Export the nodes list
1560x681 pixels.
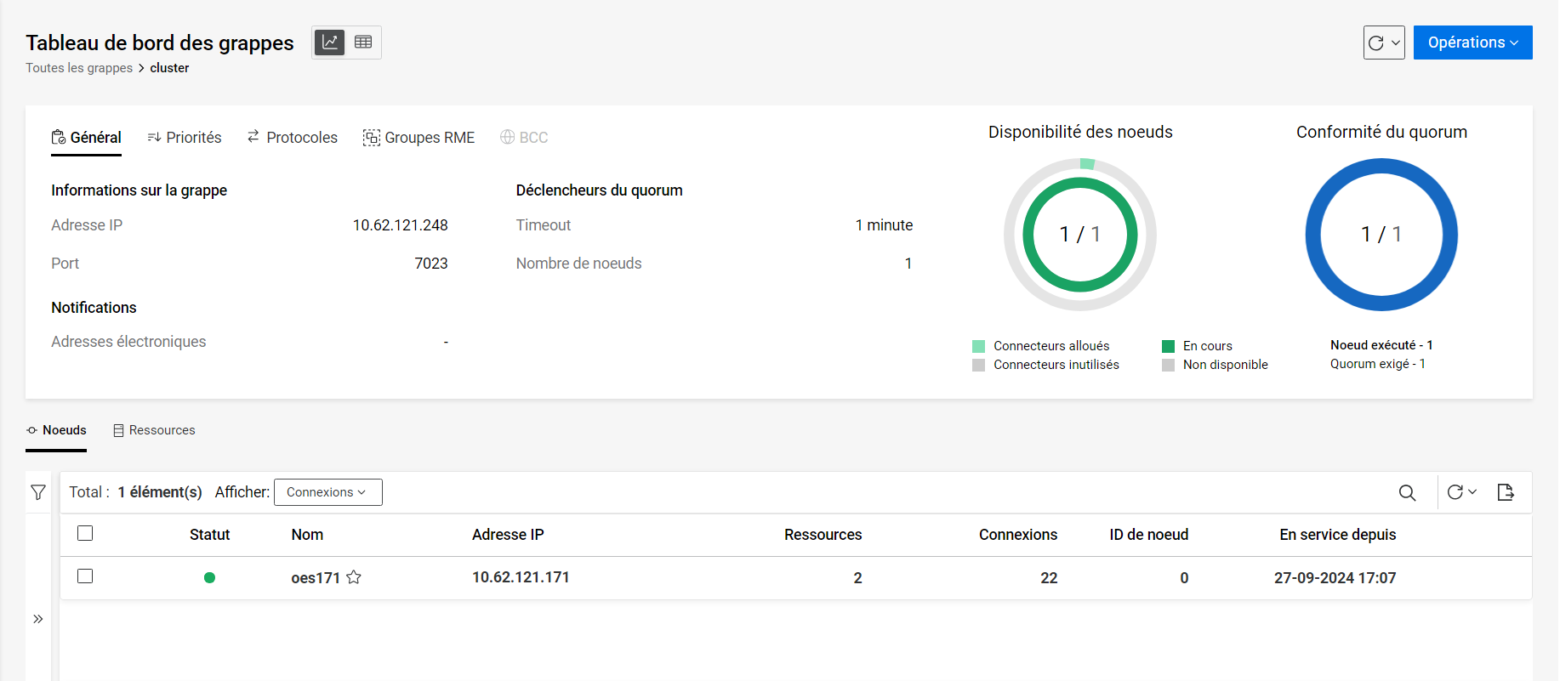(1505, 492)
